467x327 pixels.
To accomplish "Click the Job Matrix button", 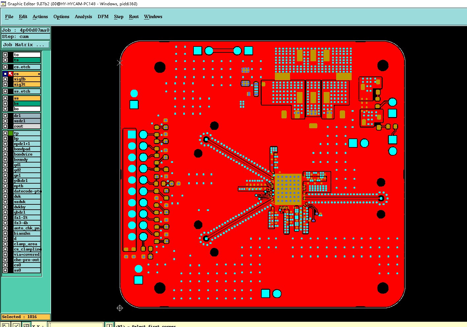I will click(x=26, y=45).
